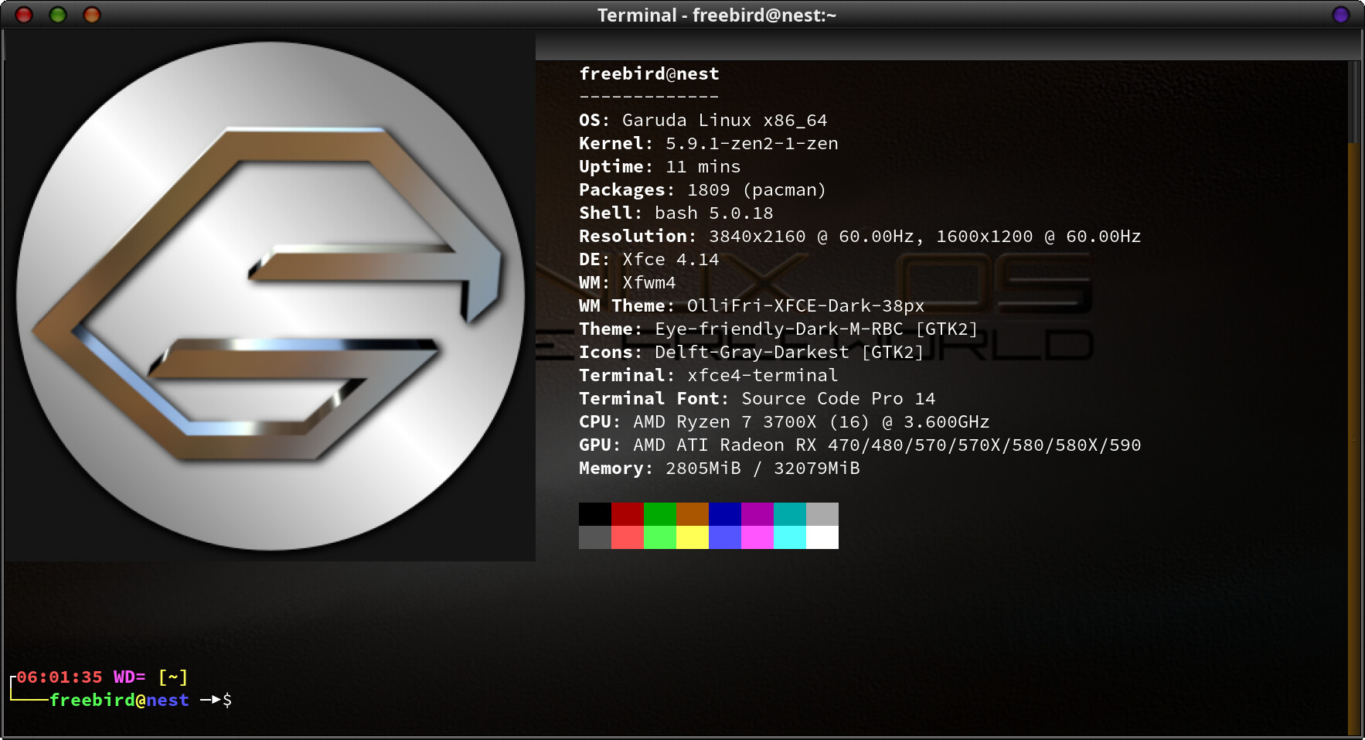Click the green window button in title bar
This screenshot has width=1365, height=740.
[x=58, y=15]
